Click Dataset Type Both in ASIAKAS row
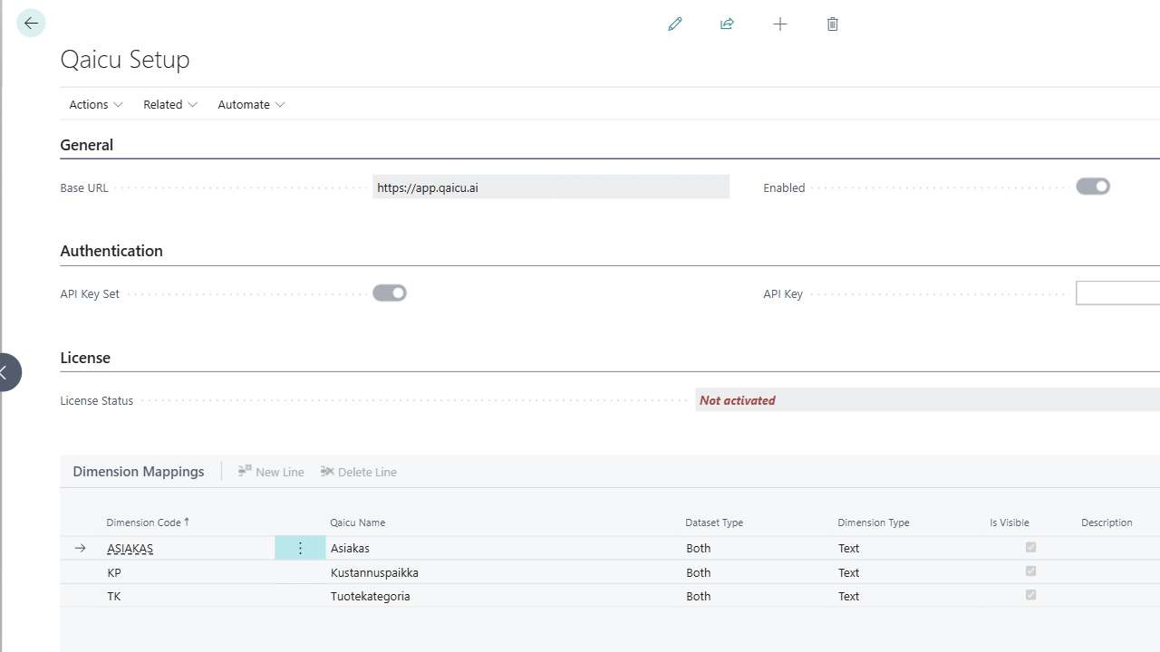1160x652 pixels. 699,548
